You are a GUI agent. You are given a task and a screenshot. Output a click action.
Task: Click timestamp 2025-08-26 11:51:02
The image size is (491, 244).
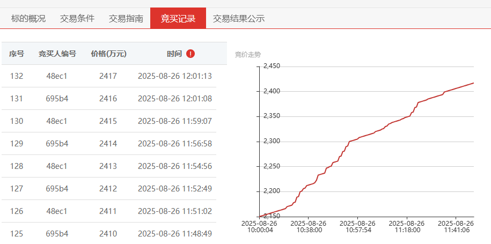pyautogui.click(x=175, y=211)
